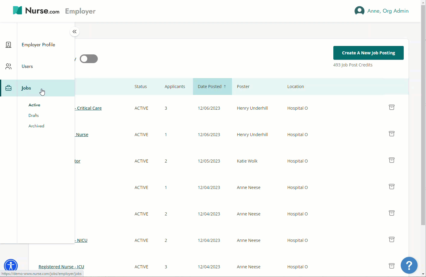Toggle the switch above the jobs table

point(89,59)
